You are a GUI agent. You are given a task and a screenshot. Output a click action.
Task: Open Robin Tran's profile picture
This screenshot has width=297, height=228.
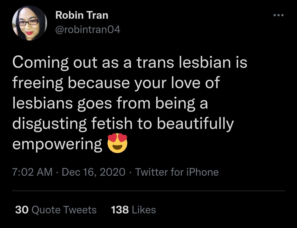[x=29, y=23]
